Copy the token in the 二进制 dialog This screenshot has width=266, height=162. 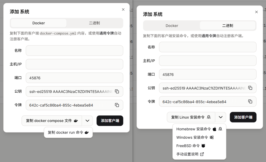click(x=250, y=102)
